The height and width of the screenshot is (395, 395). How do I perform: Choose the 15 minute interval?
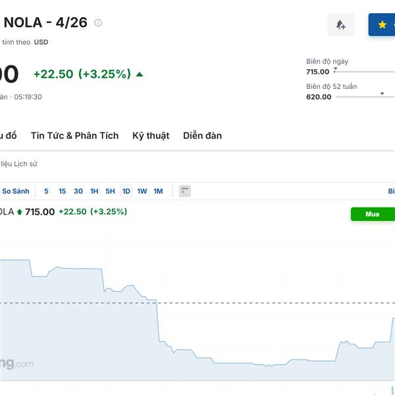(x=62, y=192)
